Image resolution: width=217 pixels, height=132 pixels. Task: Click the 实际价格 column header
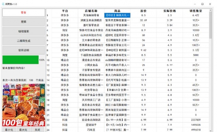[170, 11]
